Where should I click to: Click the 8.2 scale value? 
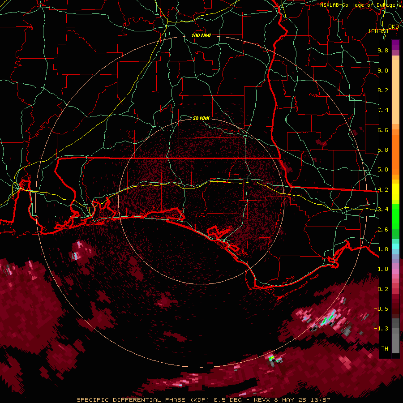[x=383, y=90]
